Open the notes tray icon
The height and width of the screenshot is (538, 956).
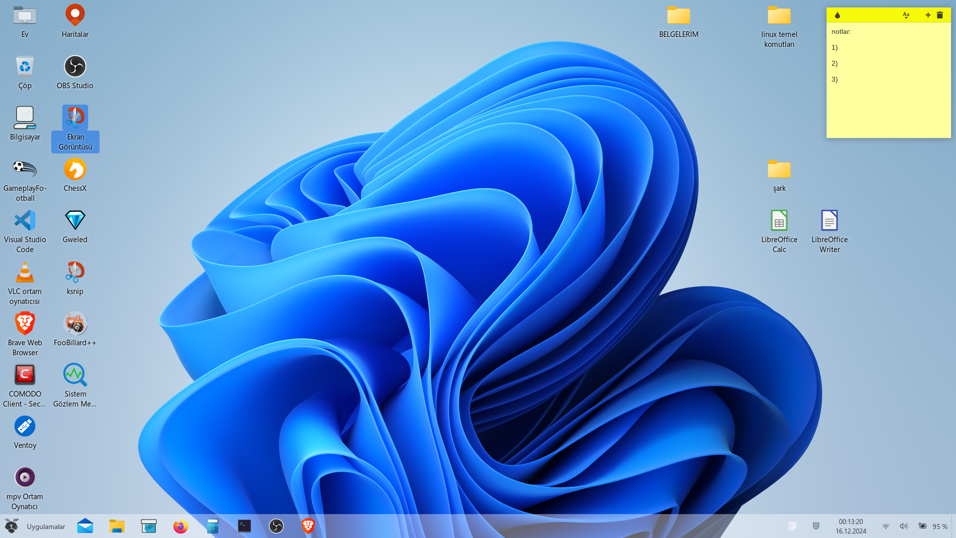point(793,527)
